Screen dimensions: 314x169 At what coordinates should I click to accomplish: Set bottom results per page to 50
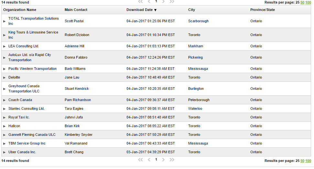click(x=302, y=161)
